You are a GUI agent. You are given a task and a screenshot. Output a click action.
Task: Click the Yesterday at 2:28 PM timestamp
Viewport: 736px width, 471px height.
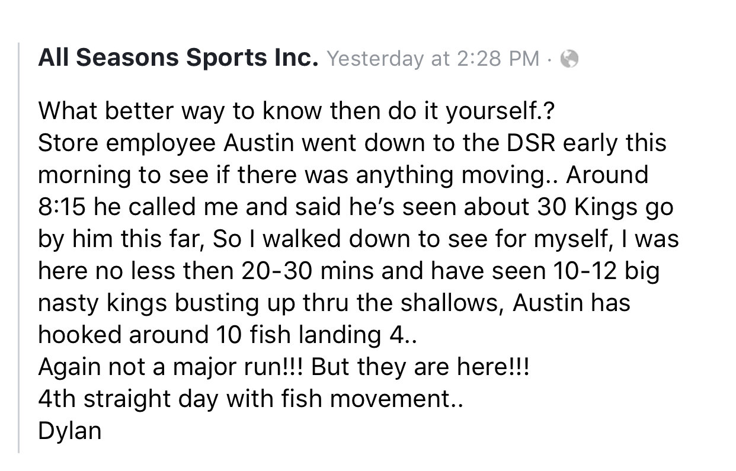click(433, 58)
